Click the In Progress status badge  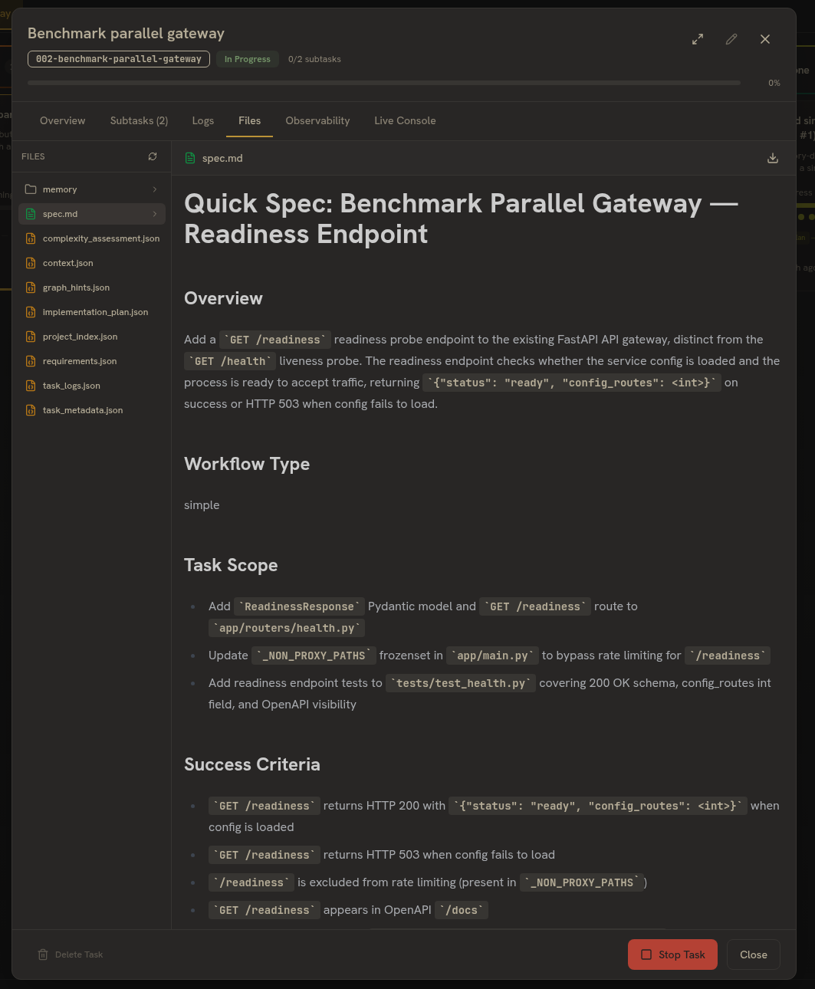click(248, 59)
